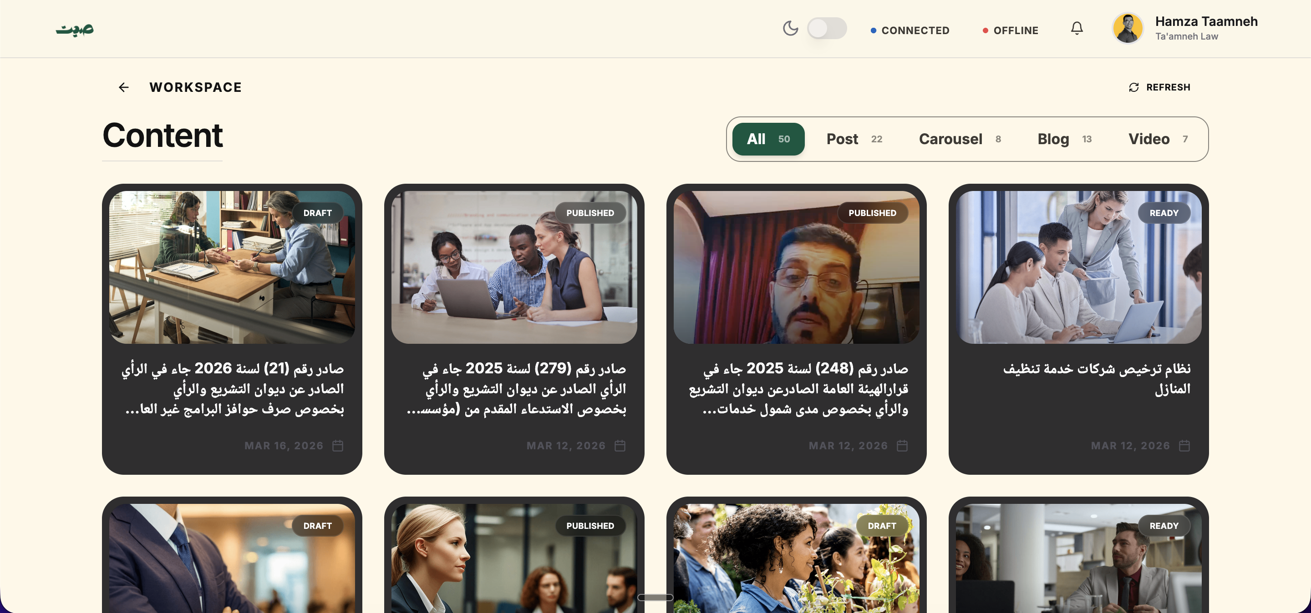Click the Offline status indicator
1311x613 pixels.
(x=1010, y=30)
